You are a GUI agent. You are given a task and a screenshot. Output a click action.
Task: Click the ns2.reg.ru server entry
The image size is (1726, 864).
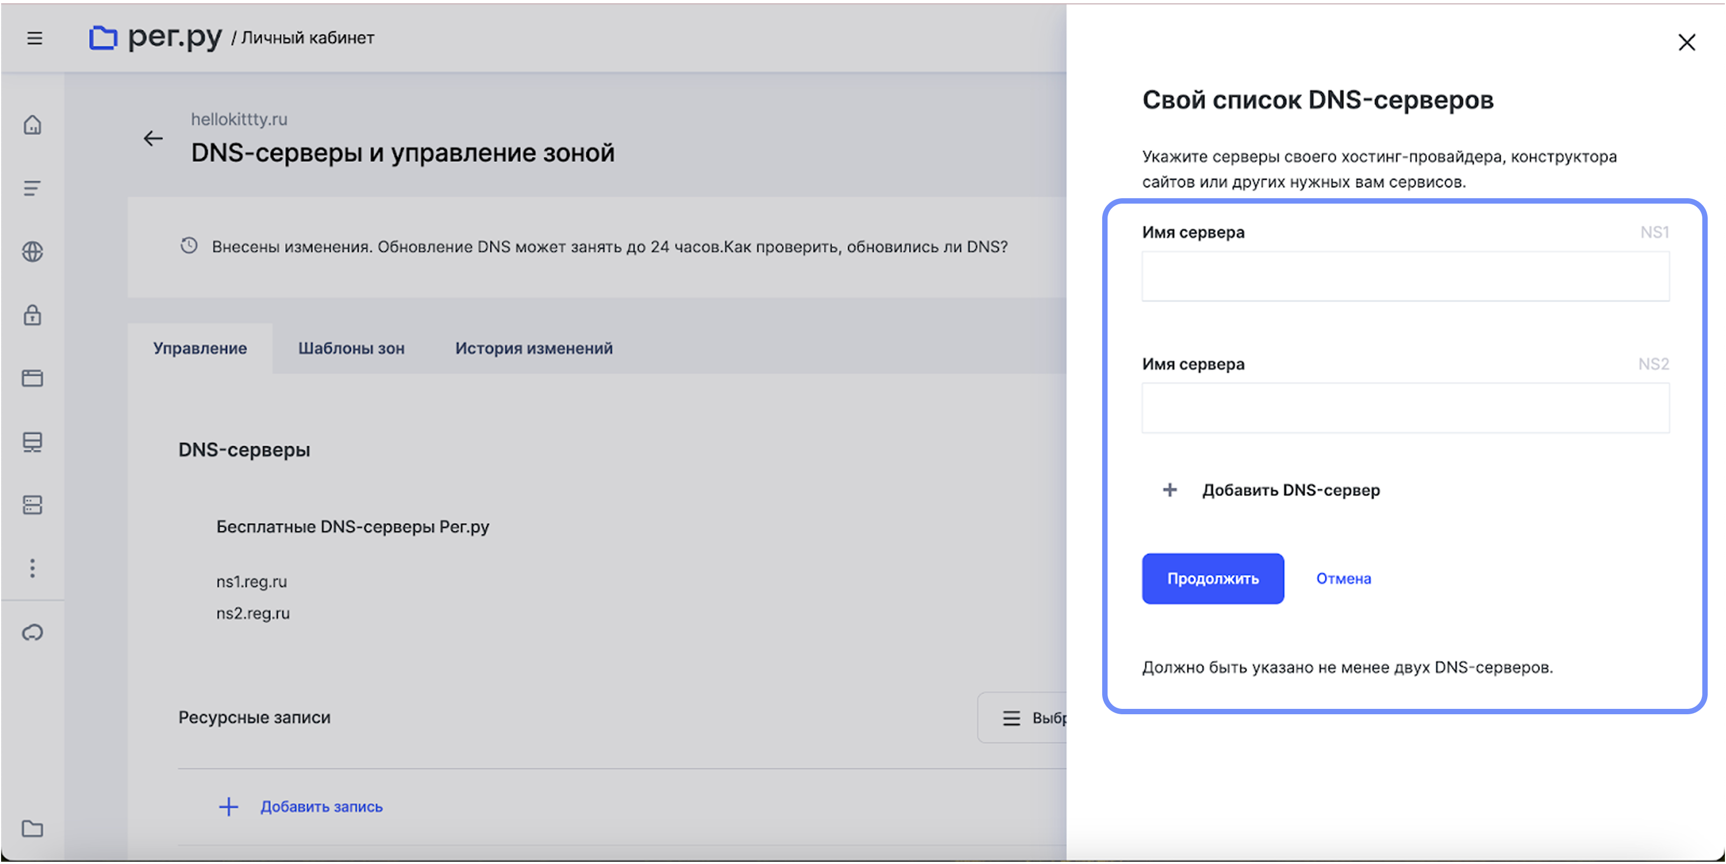(x=253, y=613)
